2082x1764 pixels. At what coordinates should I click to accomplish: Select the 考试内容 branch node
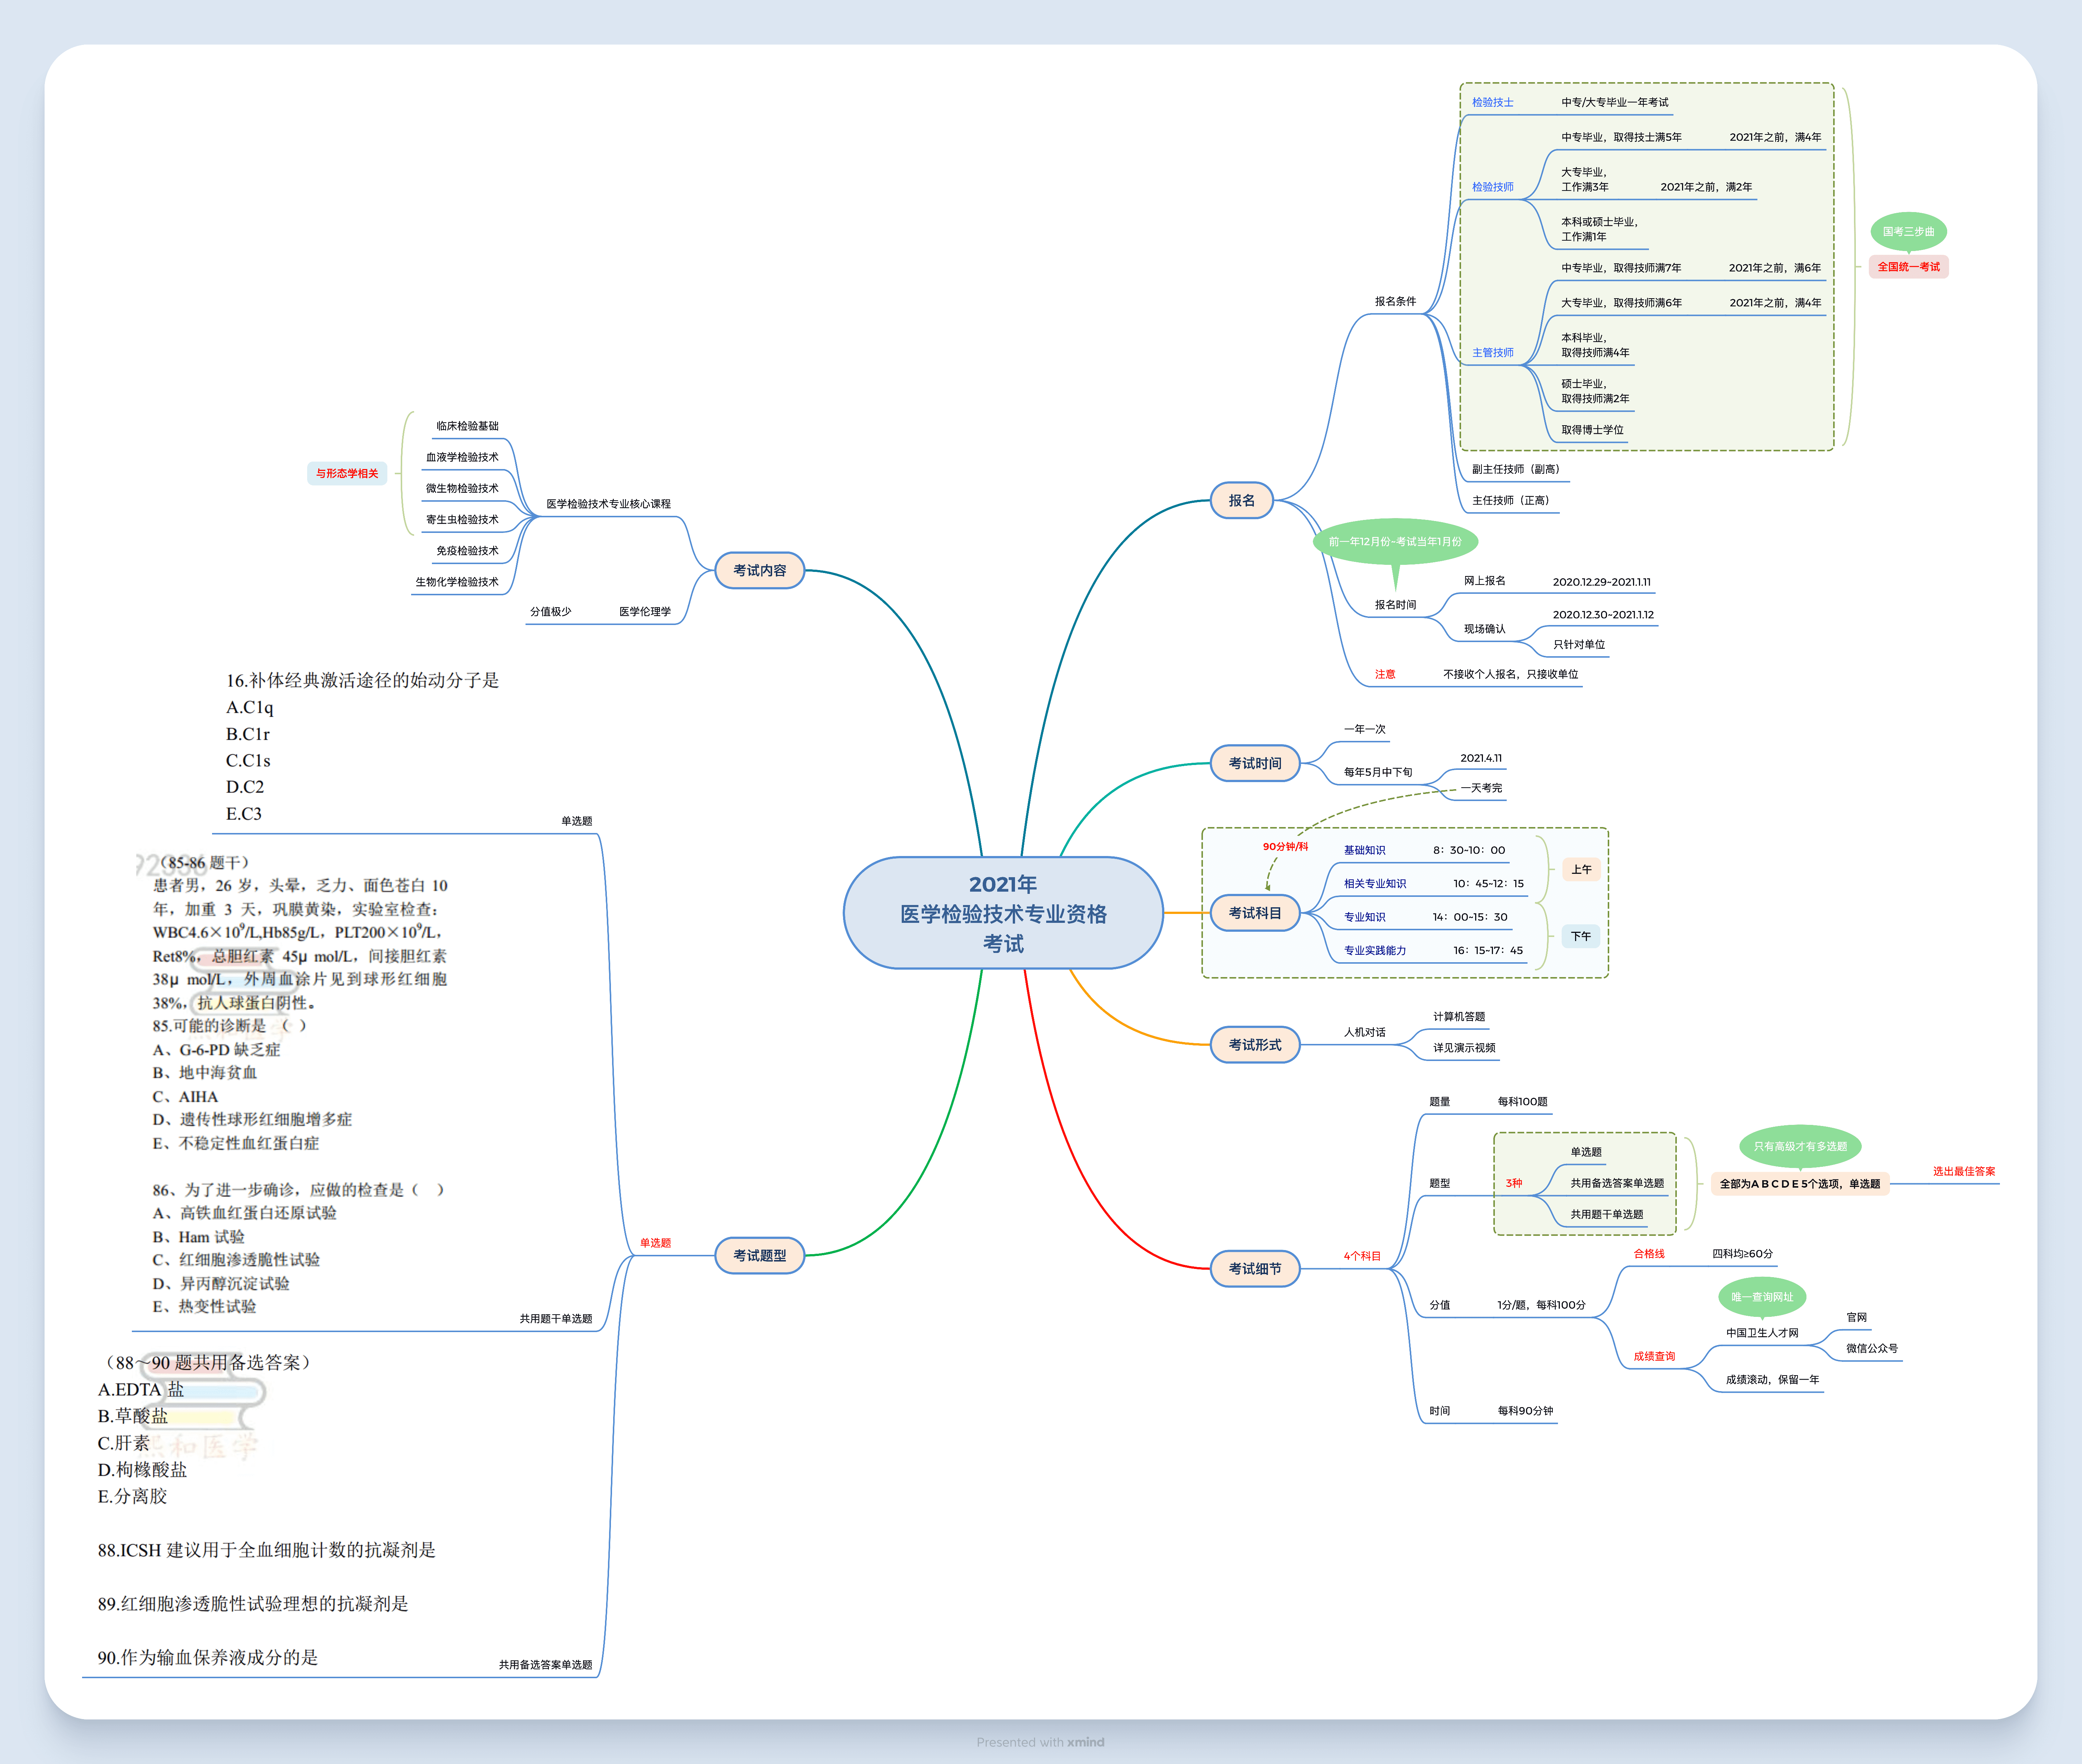(x=759, y=570)
